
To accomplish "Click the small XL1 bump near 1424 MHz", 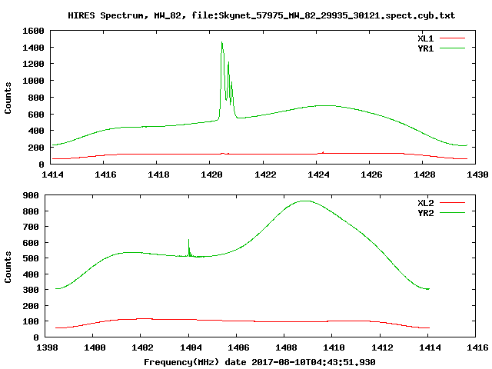I will pyautogui.click(x=323, y=152).
